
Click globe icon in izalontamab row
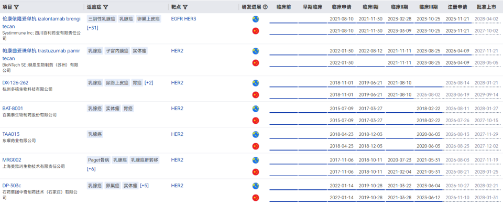(256, 19)
